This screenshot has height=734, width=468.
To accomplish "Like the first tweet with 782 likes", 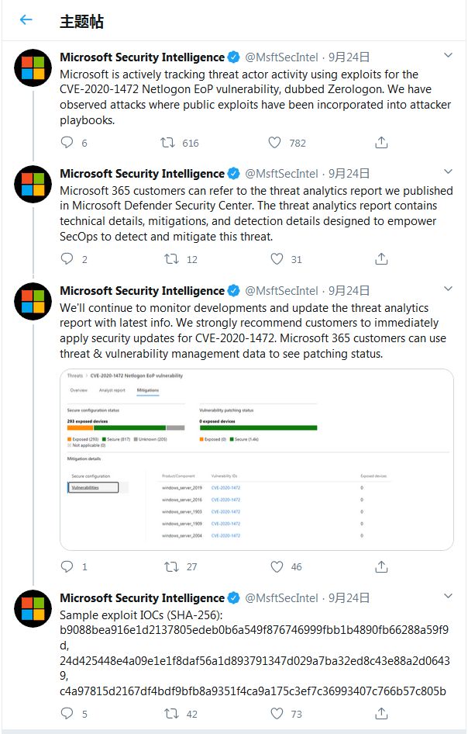I will tap(274, 143).
